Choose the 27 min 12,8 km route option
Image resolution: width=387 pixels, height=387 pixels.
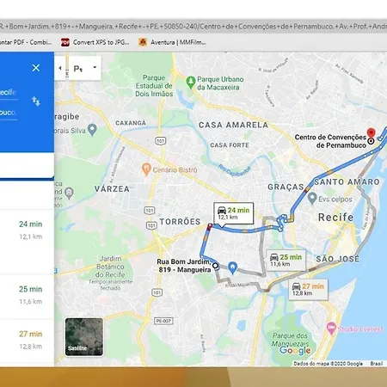pos(27,341)
